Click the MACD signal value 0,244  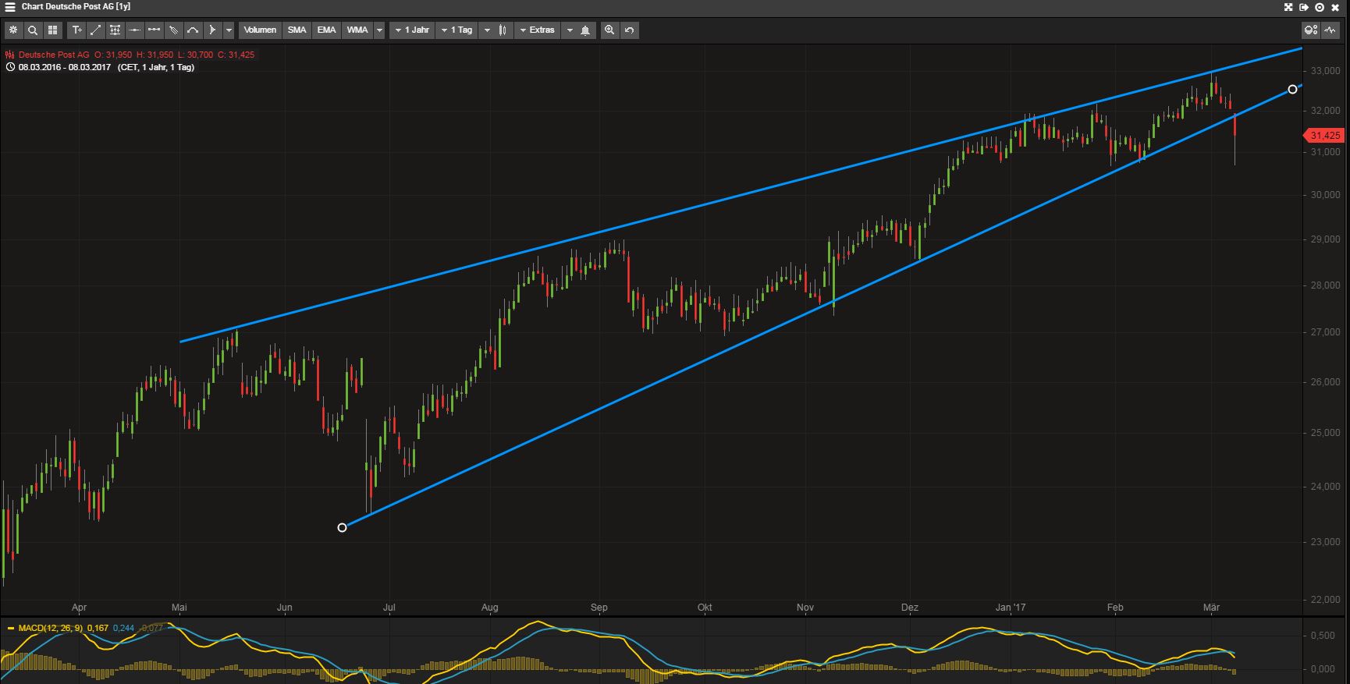(x=123, y=628)
